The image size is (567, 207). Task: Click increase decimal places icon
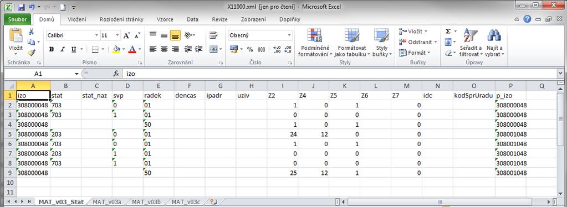(277, 49)
